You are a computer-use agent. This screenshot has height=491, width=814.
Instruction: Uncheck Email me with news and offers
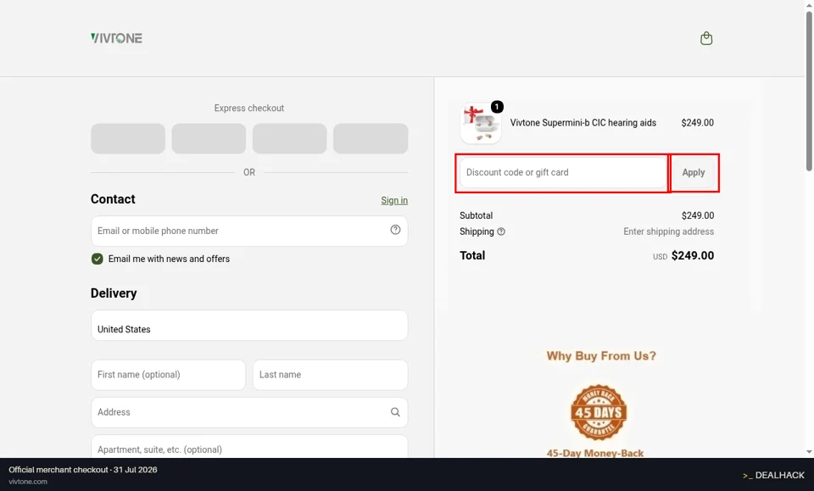click(97, 259)
